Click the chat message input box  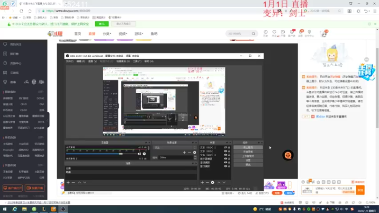[334, 190]
